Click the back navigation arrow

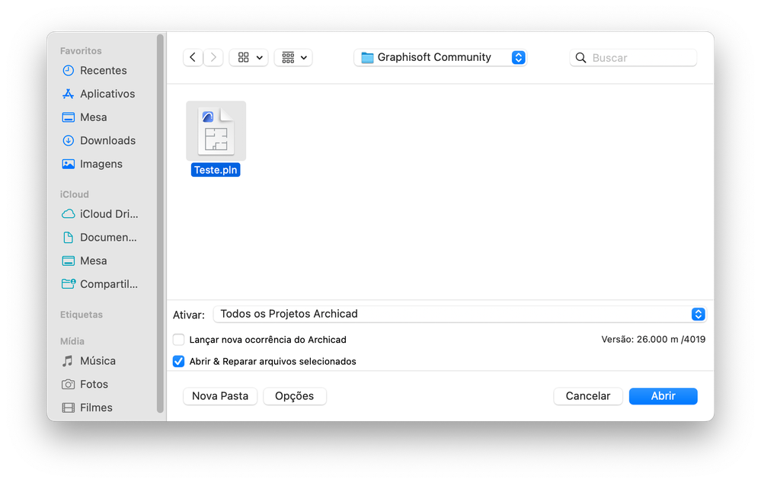pos(193,57)
